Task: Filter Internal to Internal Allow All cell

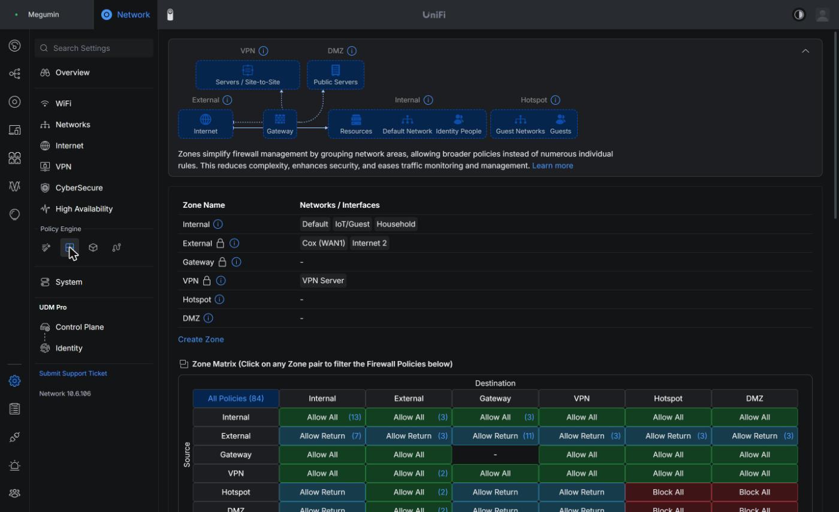Action: point(322,417)
